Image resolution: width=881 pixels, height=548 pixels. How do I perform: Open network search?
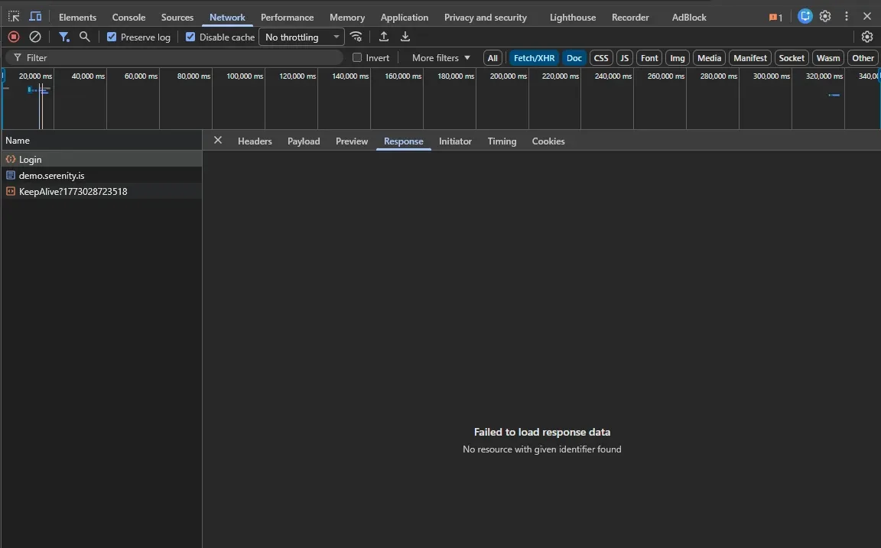[x=84, y=36]
